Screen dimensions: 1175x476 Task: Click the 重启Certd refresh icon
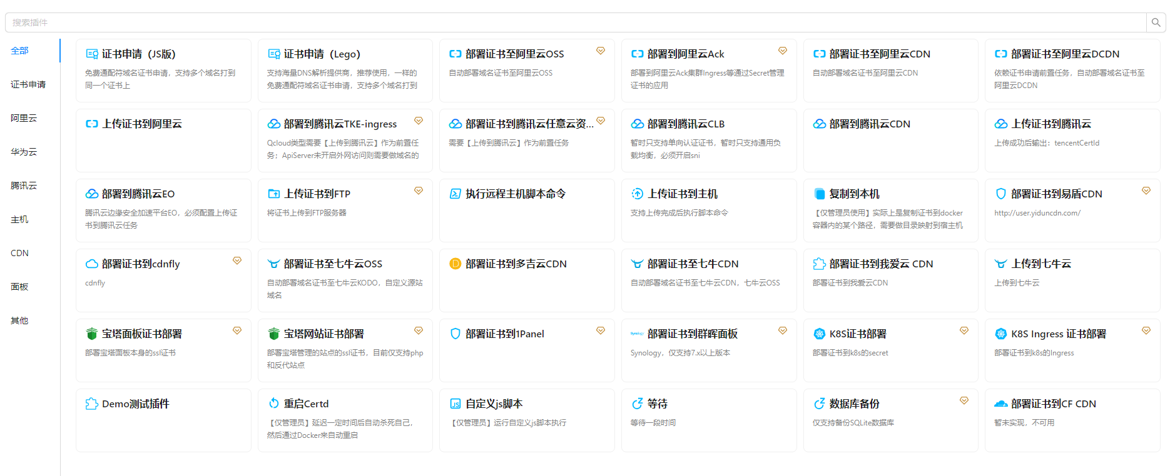pyautogui.click(x=273, y=404)
